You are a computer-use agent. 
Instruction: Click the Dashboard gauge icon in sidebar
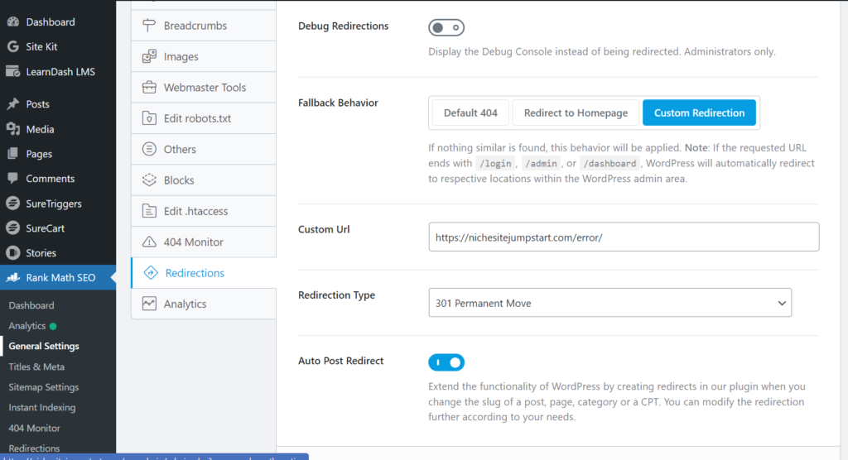(x=13, y=22)
